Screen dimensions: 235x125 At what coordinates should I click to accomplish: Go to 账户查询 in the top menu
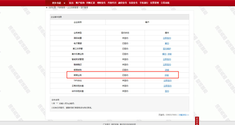pyautogui.click(x=80, y=3)
